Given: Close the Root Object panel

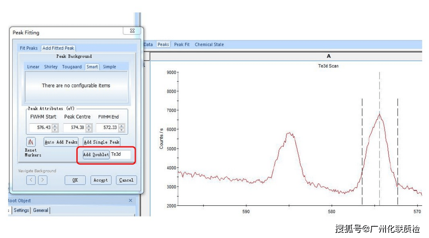Looking at the screenshot, I should click(x=131, y=201).
